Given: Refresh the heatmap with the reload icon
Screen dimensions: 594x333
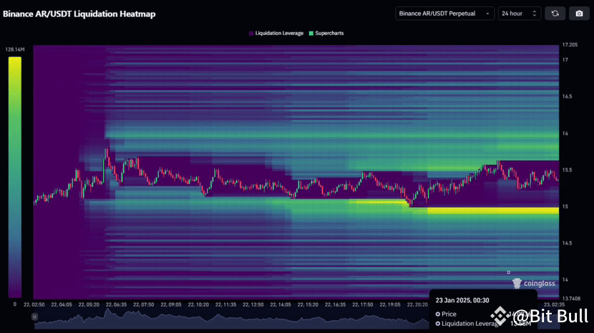Looking at the screenshot, I should (555, 14).
